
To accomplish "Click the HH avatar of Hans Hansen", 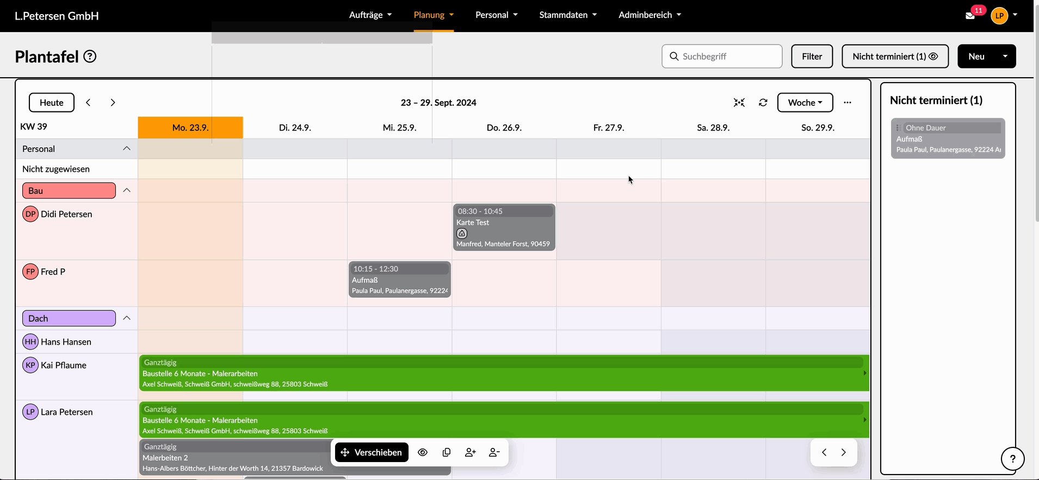I will tap(30, 341).
